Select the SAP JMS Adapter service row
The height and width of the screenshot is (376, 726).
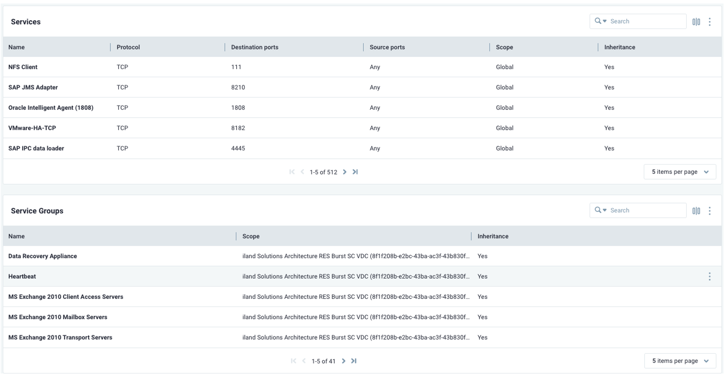click(x=33, y=87)
